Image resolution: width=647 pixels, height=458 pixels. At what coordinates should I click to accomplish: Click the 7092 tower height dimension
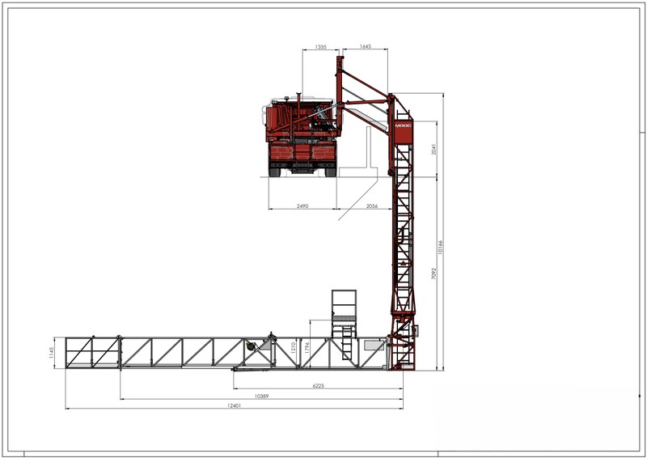pos(433,274)
